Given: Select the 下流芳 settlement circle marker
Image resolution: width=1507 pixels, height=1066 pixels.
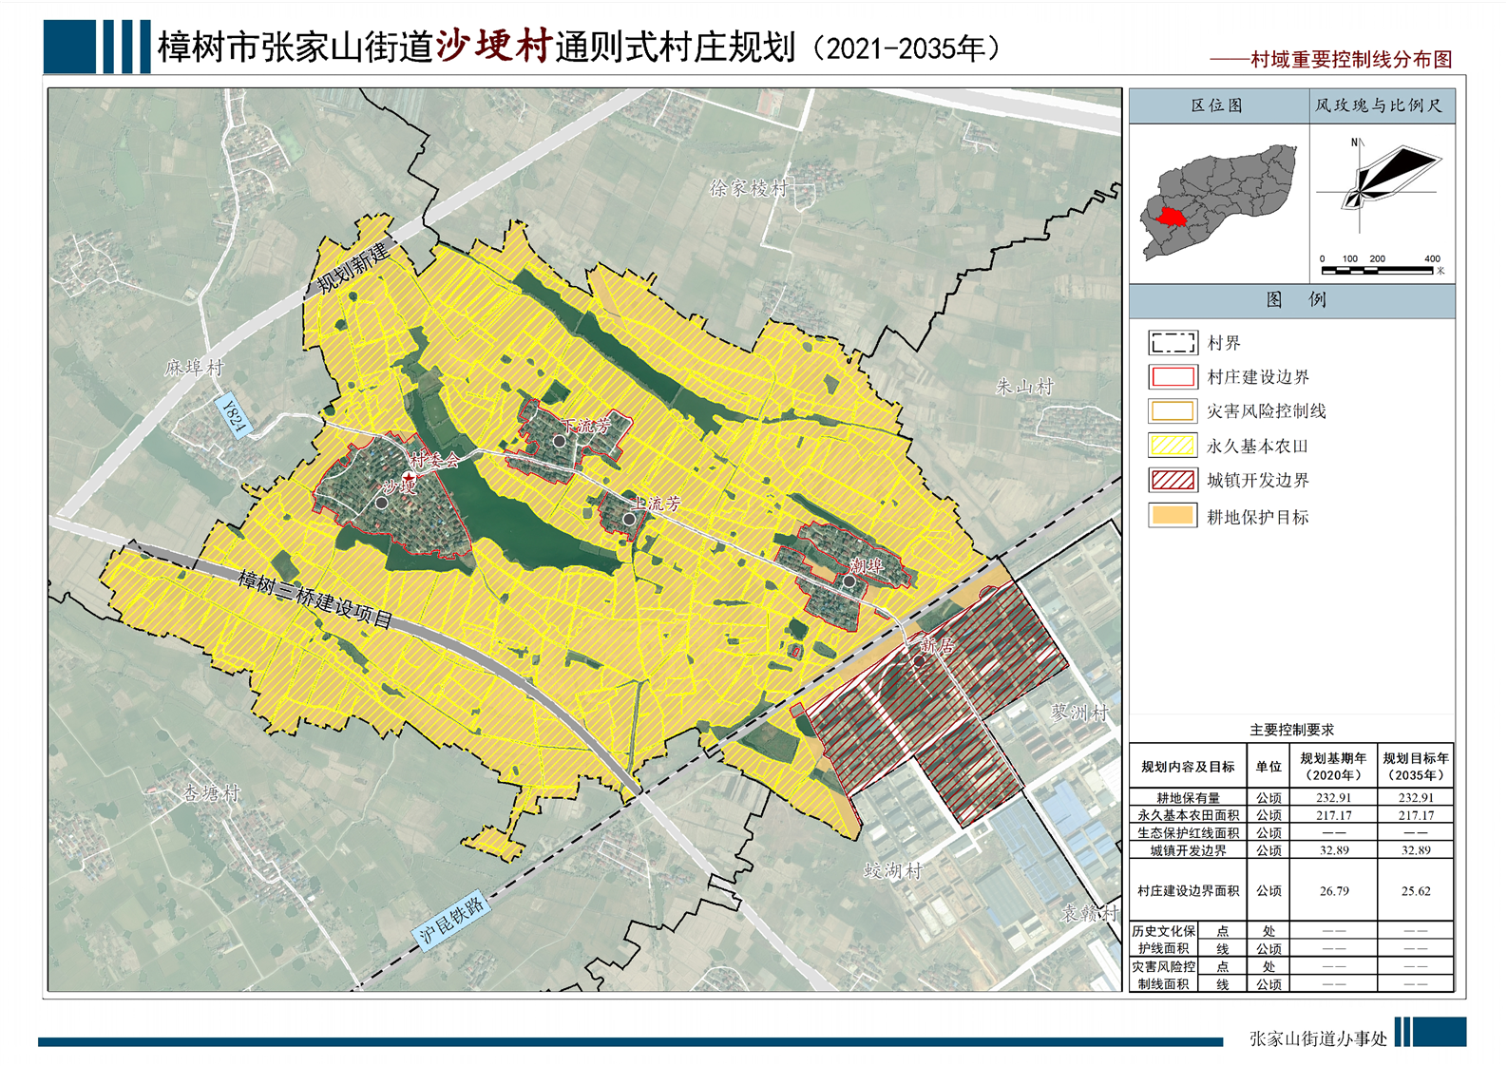Looking at the screenshot, I should tap(560, 442).
